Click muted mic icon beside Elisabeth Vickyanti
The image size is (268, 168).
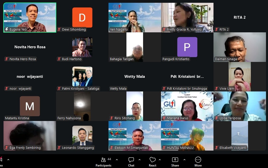217,148
